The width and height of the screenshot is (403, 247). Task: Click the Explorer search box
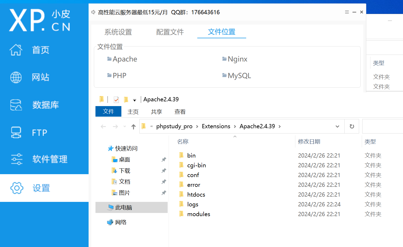pos(383,126)
